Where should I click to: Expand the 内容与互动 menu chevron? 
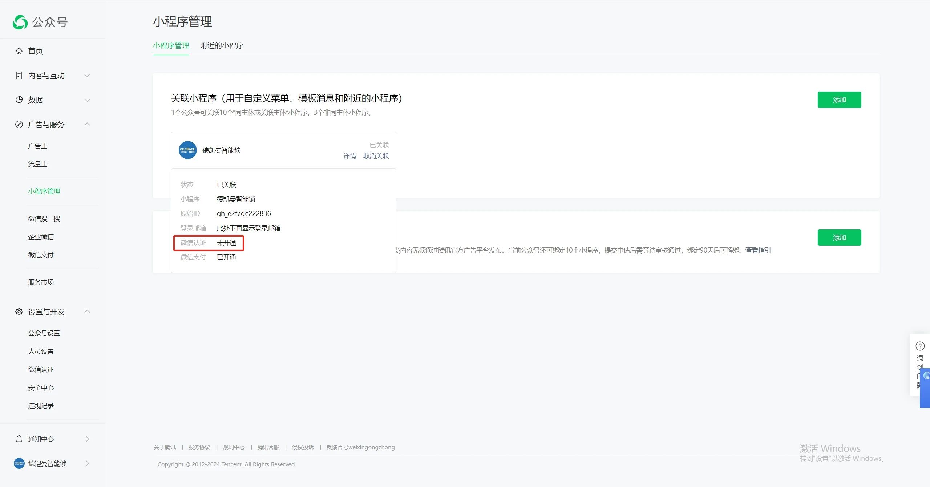coord(87,76)
